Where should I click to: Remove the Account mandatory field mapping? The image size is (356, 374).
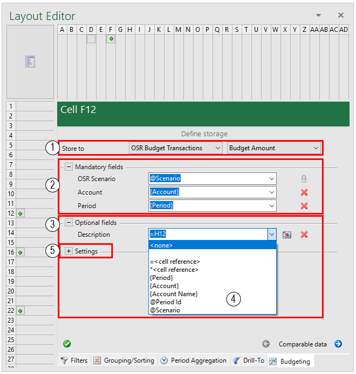click(304, 192)
